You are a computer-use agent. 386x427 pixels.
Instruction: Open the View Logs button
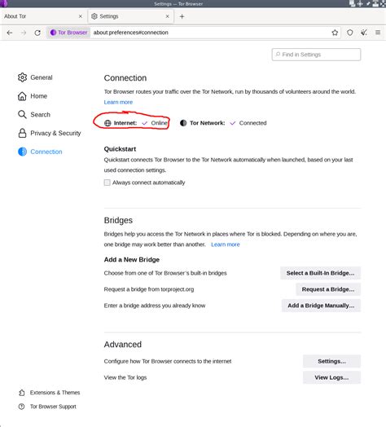pyautogui.click(x=331, y=377)
